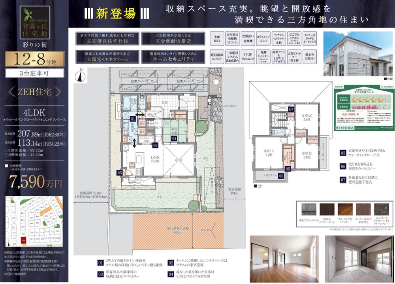The image size is (395, 284).
Task: Click the 洋室(1) 7.2帖 room label
Action: click(269, 153)
